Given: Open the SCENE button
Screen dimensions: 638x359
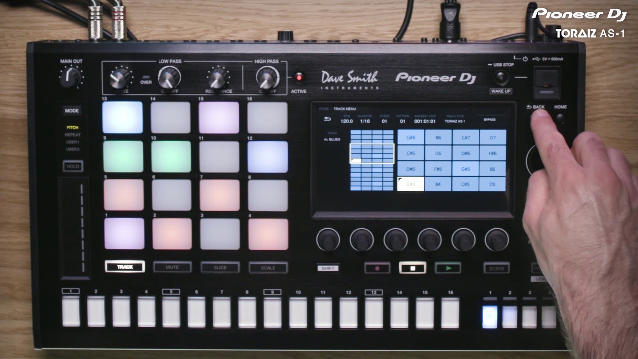Looking at the screenshot, I should (496, 268).
